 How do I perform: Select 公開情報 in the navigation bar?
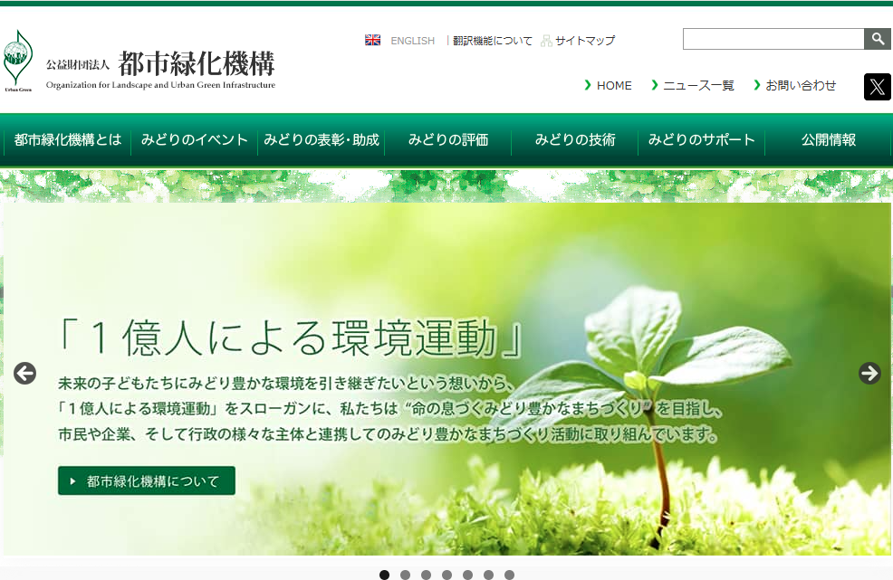click(x=829, y=140)
